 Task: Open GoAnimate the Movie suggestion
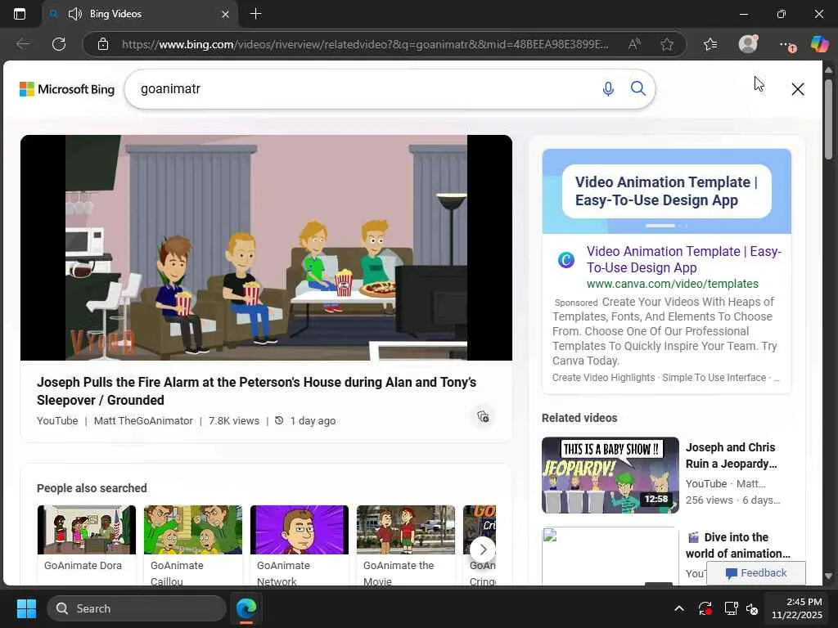[406, 545]
